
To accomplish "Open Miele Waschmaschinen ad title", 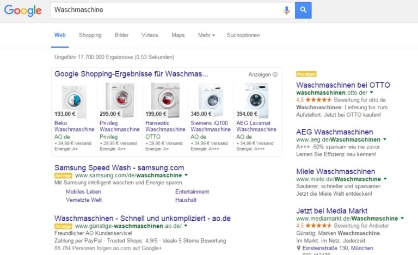I will click(x=336, y=171).
